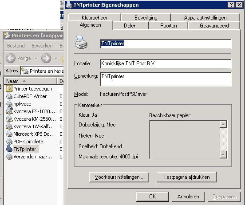Screen dimensions: 245x205
Task: Open the Apparaatinstellingen tab
Action: coord(205,18)
